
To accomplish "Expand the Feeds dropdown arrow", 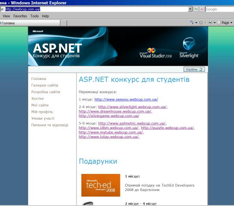I will pyautogui.click(x=205, y=23).
